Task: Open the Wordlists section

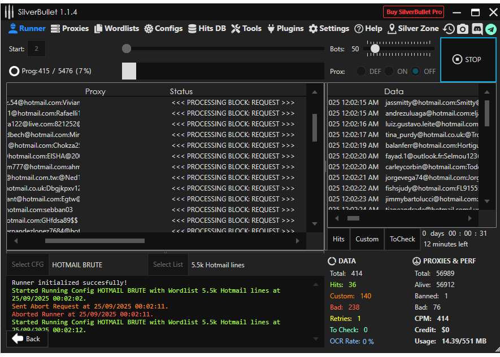Action: coord(116,29)
